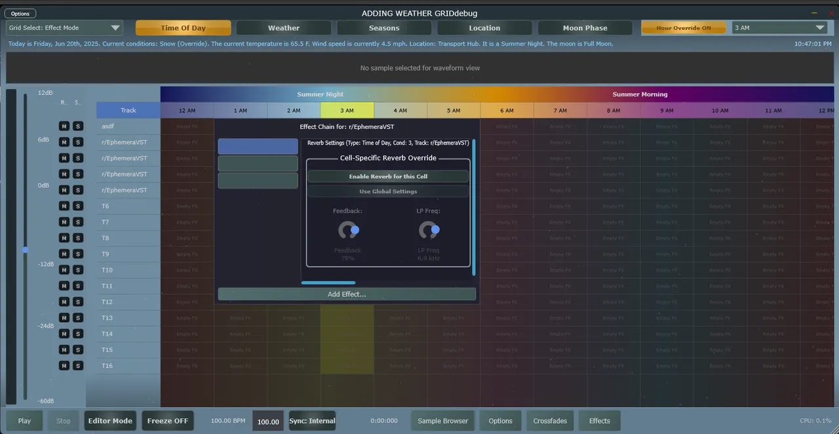Open the Grid Select Effect Mode dropdown

click(64, 28)
